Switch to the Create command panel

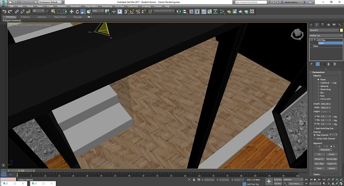coord(311,25)
